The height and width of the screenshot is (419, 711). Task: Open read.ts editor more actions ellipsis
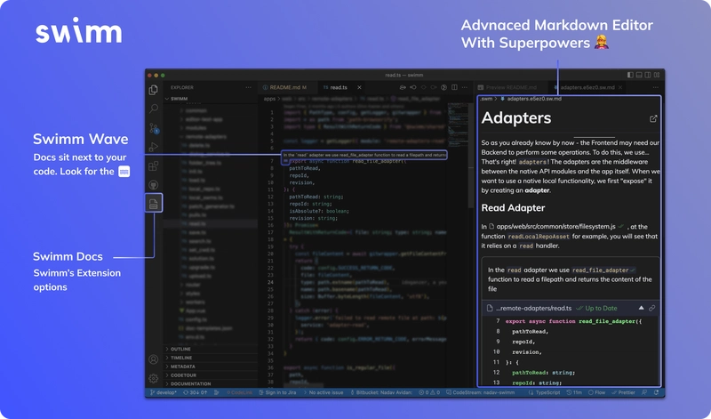pyautogui.click(x=465, y=87)
